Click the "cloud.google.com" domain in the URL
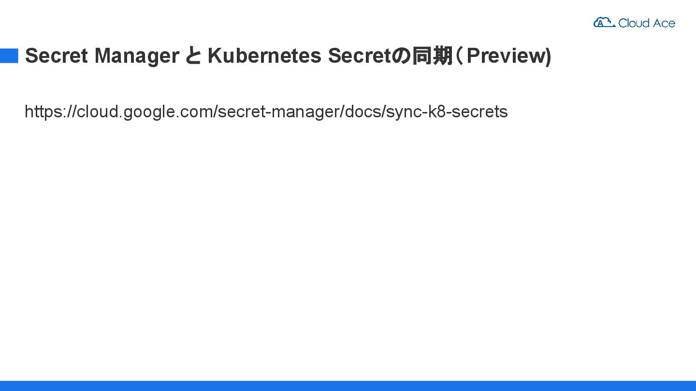Screen dimensions: 696x391 [x=145, y=112]
